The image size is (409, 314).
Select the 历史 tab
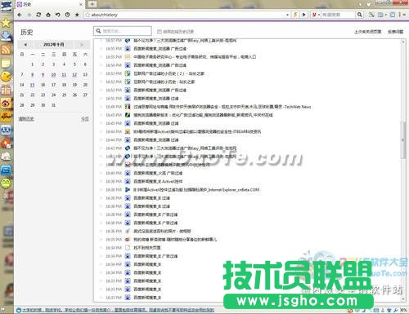(x=49, y=4)
